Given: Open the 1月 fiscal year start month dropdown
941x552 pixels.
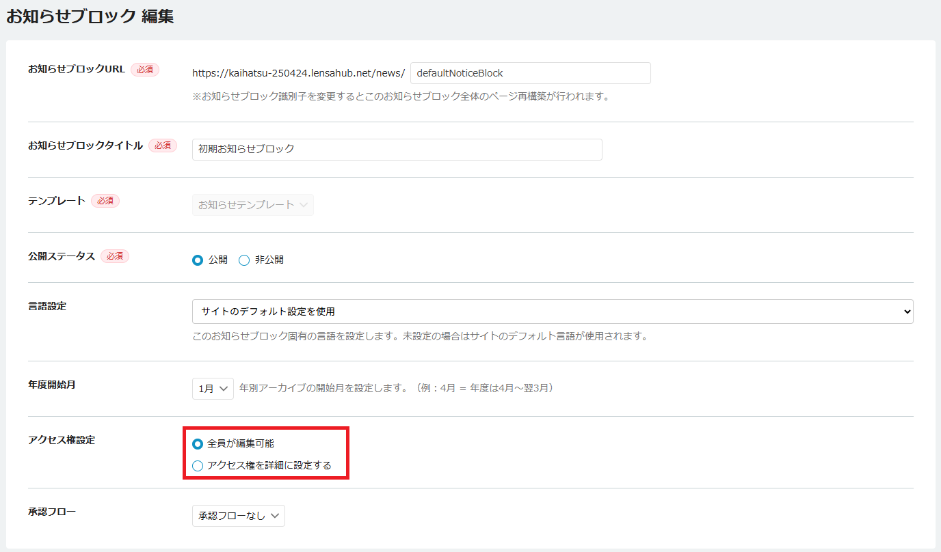Looking at the screenshot, I should [213, 388].
